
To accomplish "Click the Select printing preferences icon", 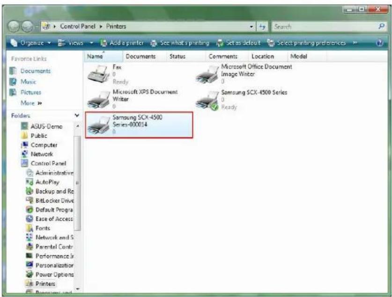I will coord(271,43).
